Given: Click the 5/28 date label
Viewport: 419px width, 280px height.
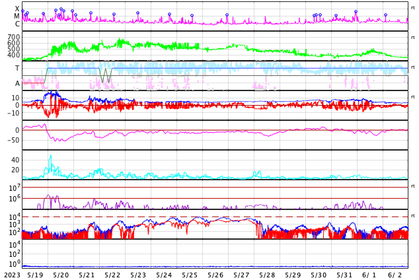Looking at the screenshot, I should click(267, 275).
